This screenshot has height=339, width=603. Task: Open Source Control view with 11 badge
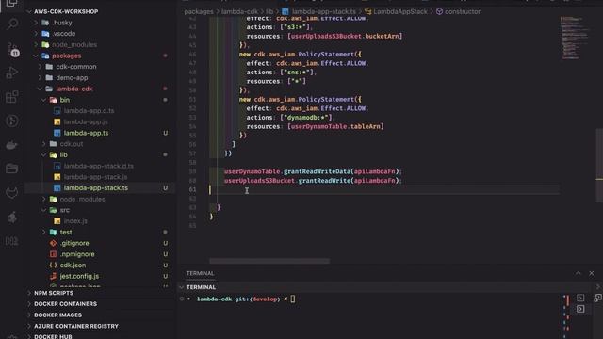[x=12, y=49]
